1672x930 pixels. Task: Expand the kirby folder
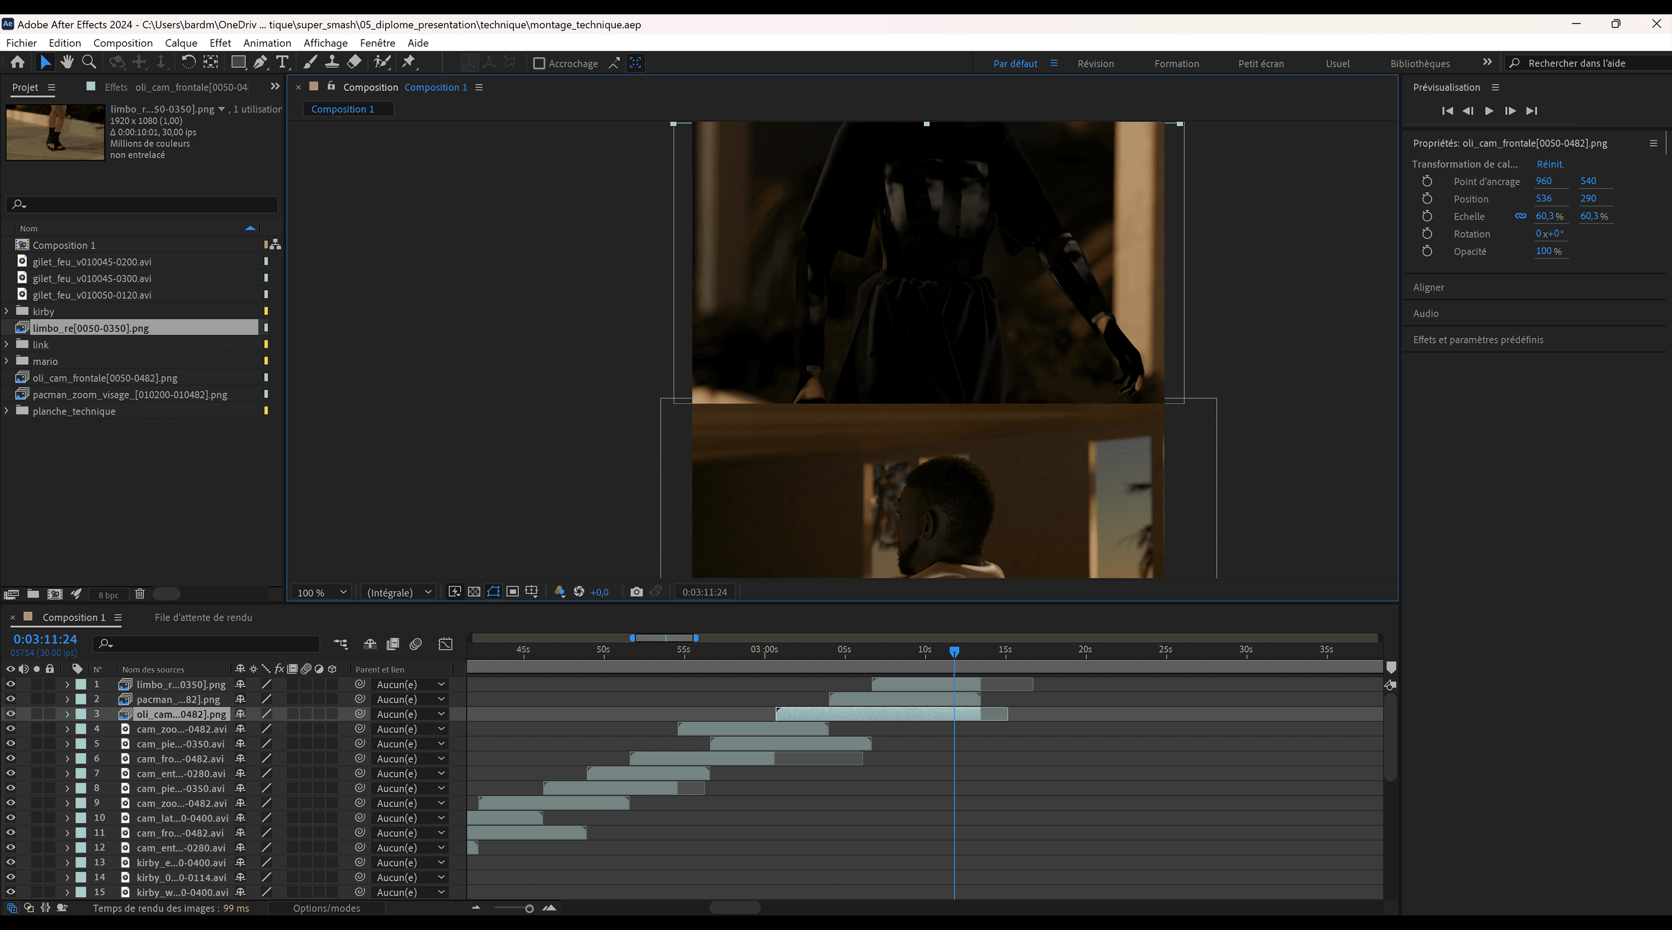(6, 311)
